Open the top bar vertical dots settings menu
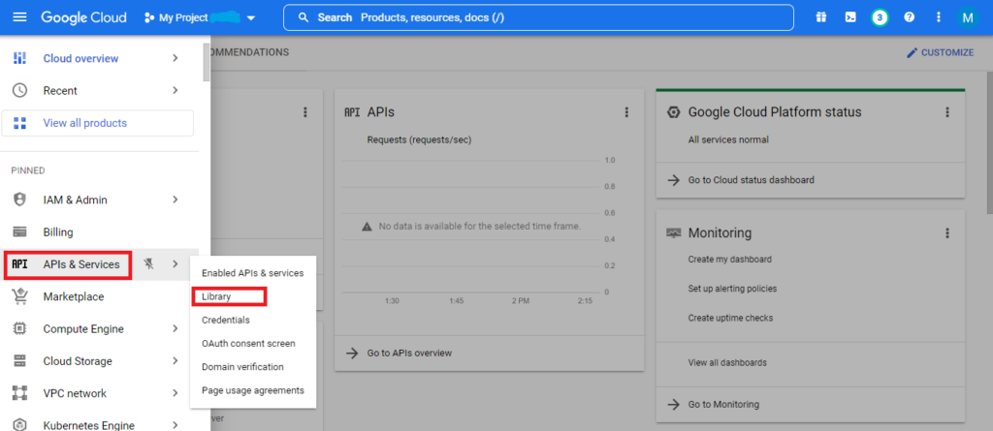 pyautogui.click(x=939, y=17)
